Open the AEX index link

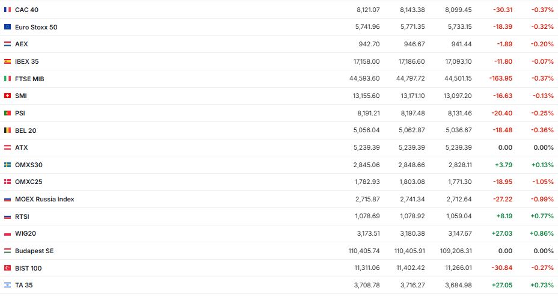[22, 44]
